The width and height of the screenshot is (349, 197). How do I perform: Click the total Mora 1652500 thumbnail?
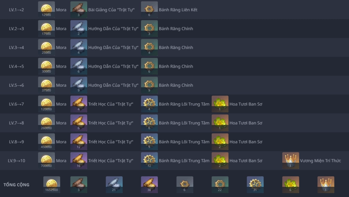[x=52, y=184]
